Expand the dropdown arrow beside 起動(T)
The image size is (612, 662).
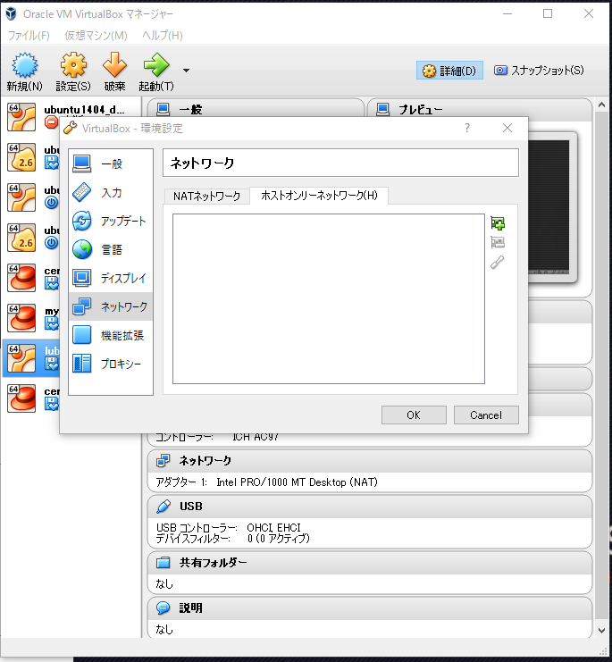[186, 70]
